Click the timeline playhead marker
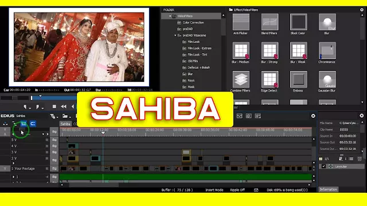This screenshot has width=367, height=206. [103, 133]
